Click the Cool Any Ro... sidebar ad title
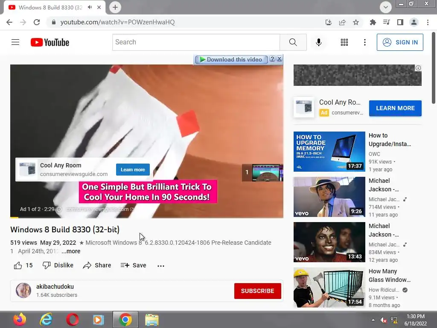The width and height of the screenshot is (437, 328). (x=340, y=102)
